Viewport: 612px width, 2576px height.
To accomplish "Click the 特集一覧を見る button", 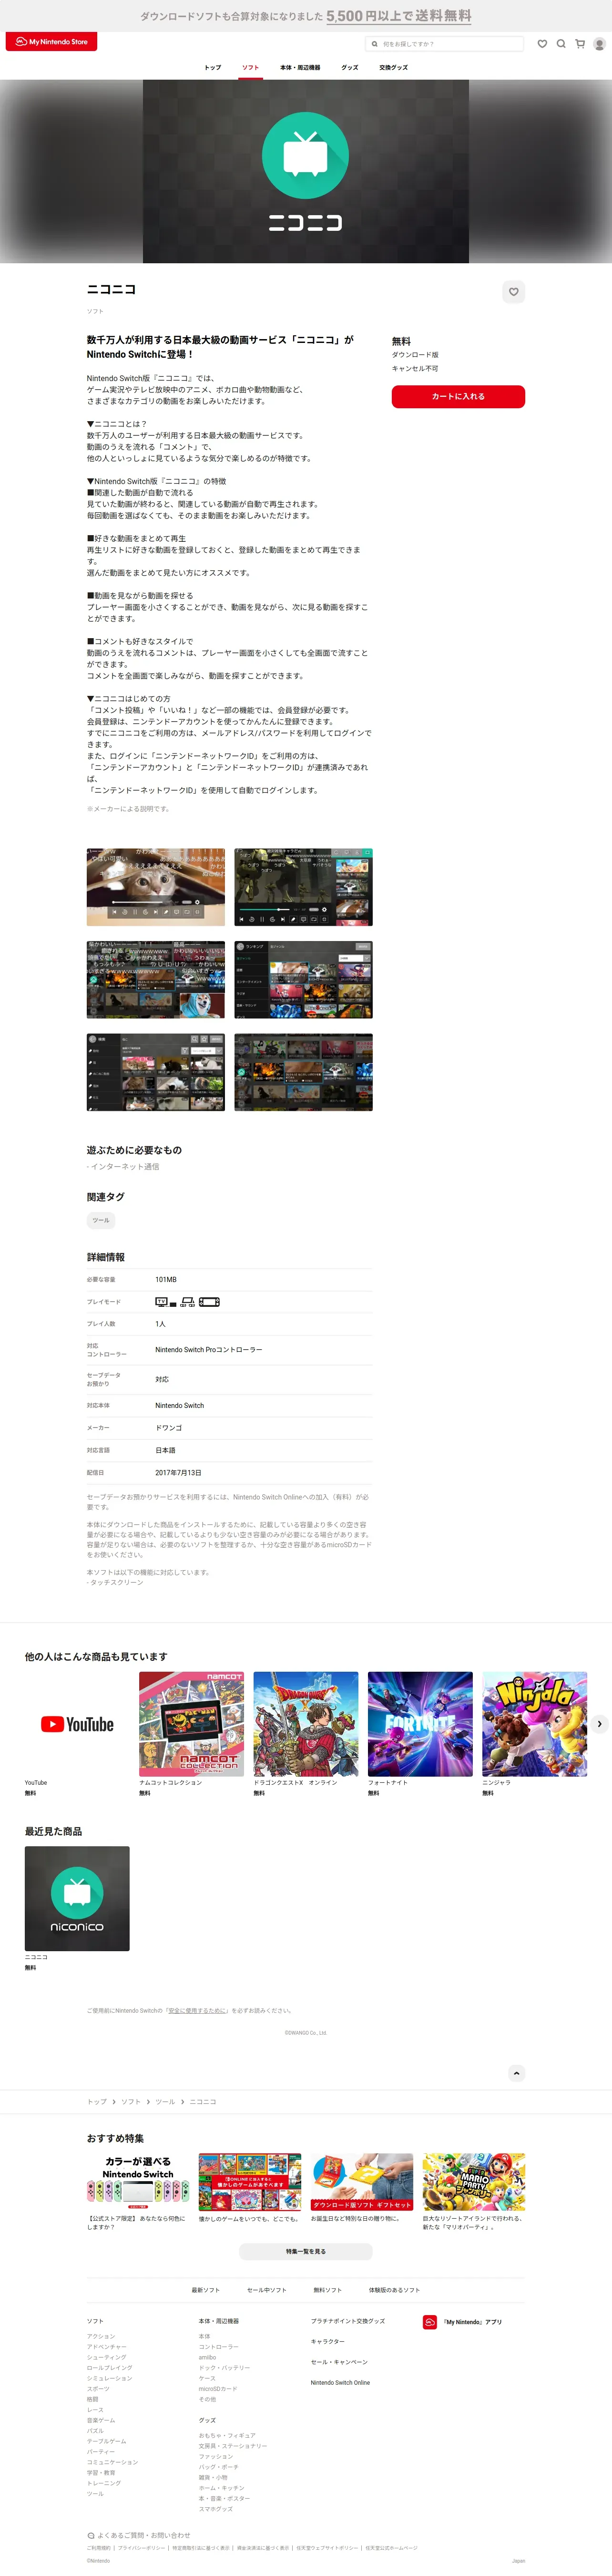I will (x=306, y=2252).
